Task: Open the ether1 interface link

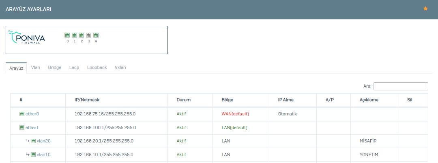Action: (x=32, y=127)
